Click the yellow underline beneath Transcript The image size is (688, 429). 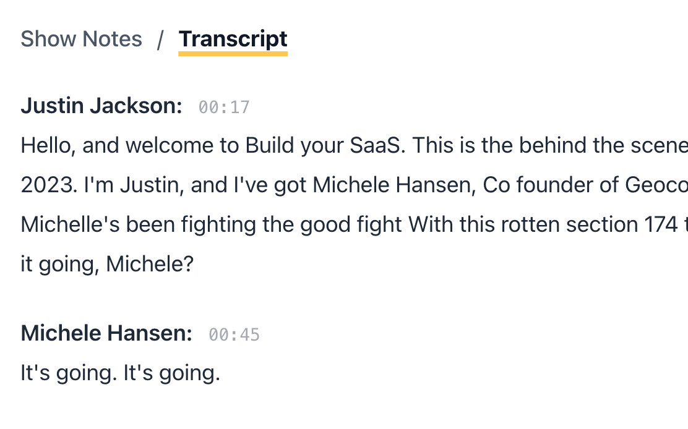pos(233,54)
